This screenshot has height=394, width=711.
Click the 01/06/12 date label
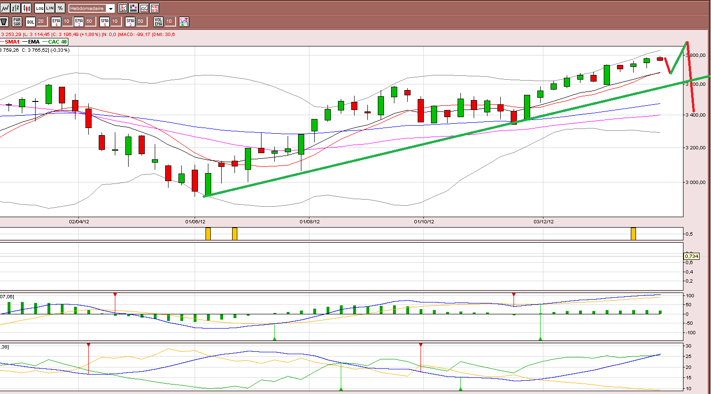[x=195, y=221]
